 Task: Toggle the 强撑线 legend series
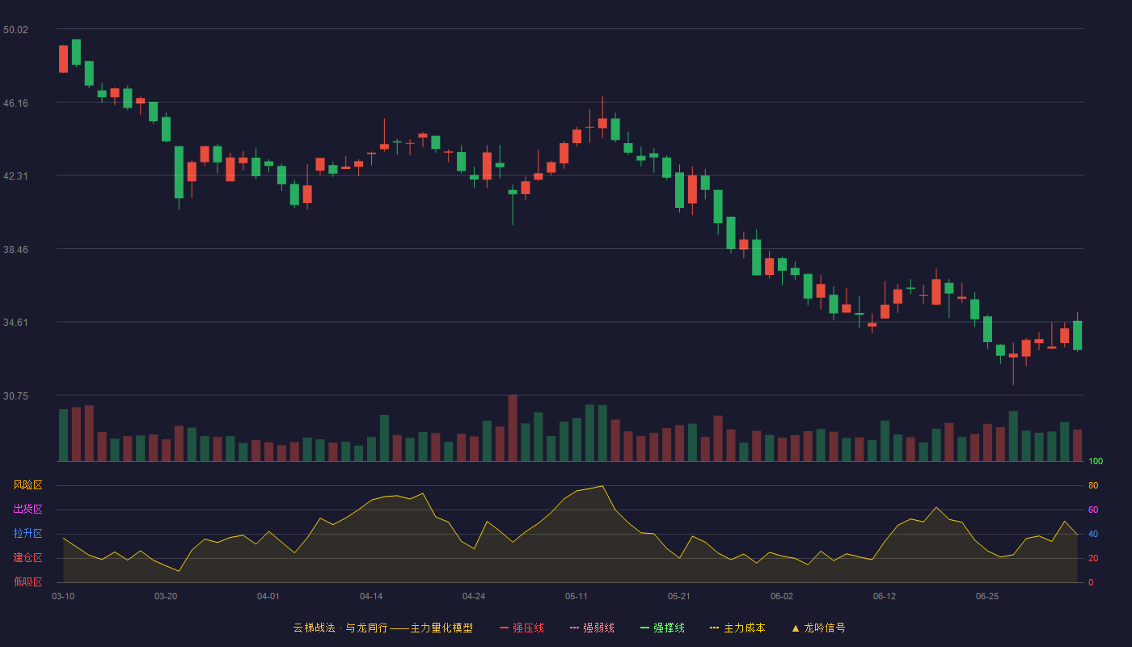[x=663, y=628]
